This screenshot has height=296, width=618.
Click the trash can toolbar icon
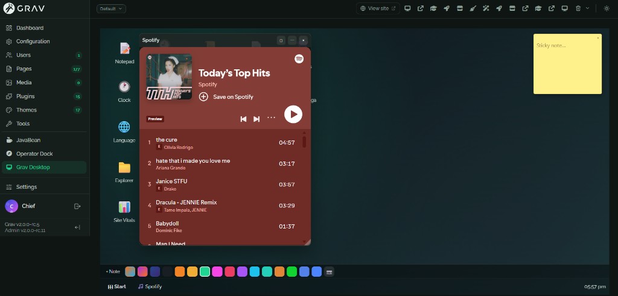pyautogui.click(x=578, y=8)
